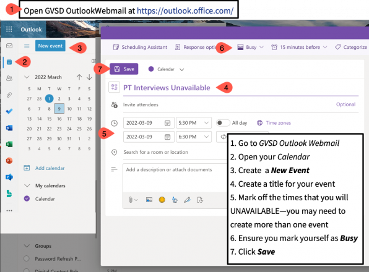Launch Word from the sidebar
This screenshot has width=369, height=272.
click(9, 128)
